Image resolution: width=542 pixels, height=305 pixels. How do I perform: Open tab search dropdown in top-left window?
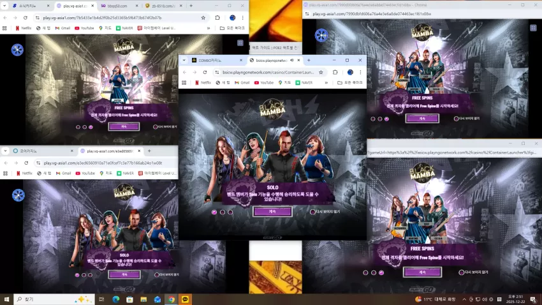(4, 6)
